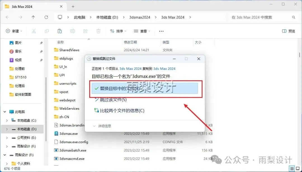Image resolution: width=302 pixels, height=172 pixels.
Task: Open the 排序 sort dropdown
Action: [x=118, y=31]
